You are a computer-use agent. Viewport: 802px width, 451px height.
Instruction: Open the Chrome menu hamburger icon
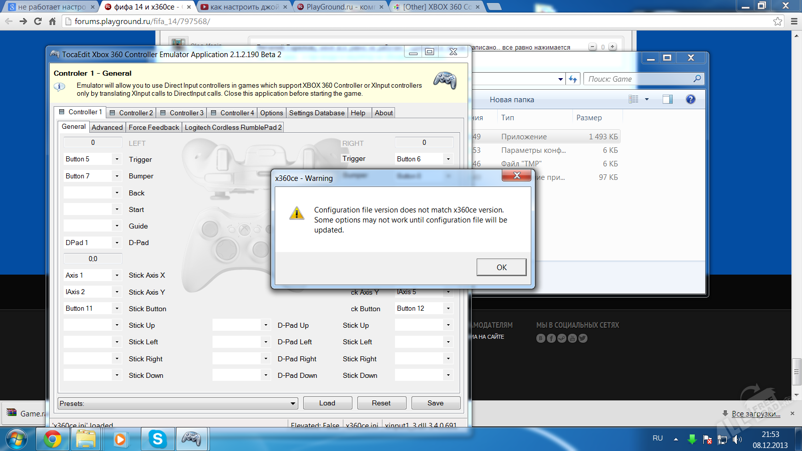[794, 21]
